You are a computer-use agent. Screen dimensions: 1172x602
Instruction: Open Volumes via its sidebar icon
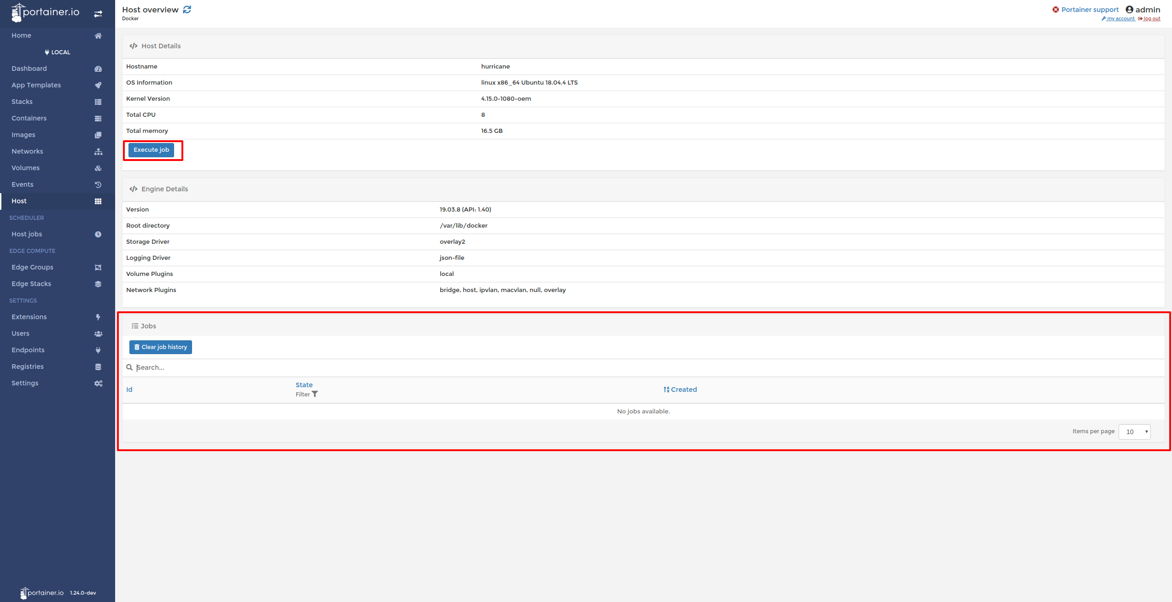point(98,168)
